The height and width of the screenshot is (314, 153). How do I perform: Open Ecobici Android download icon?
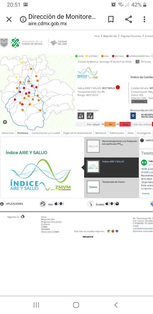(x=112, y=204)
